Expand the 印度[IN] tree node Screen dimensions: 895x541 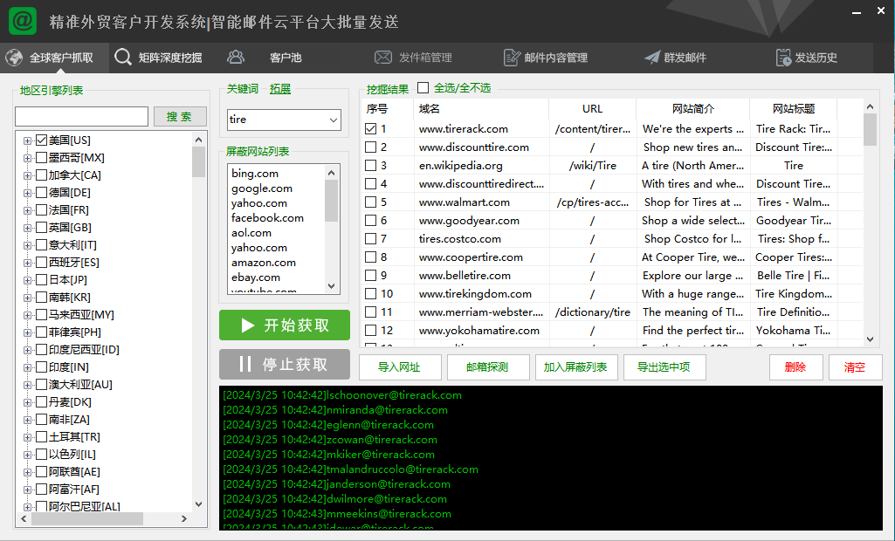(27, 368)
